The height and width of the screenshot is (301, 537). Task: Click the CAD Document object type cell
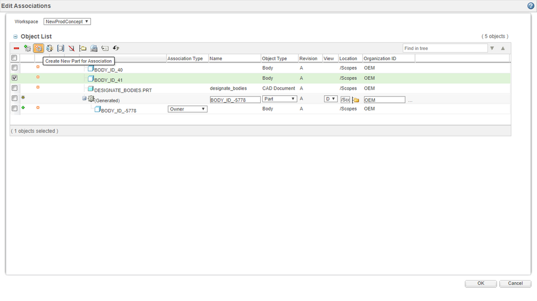278,88
